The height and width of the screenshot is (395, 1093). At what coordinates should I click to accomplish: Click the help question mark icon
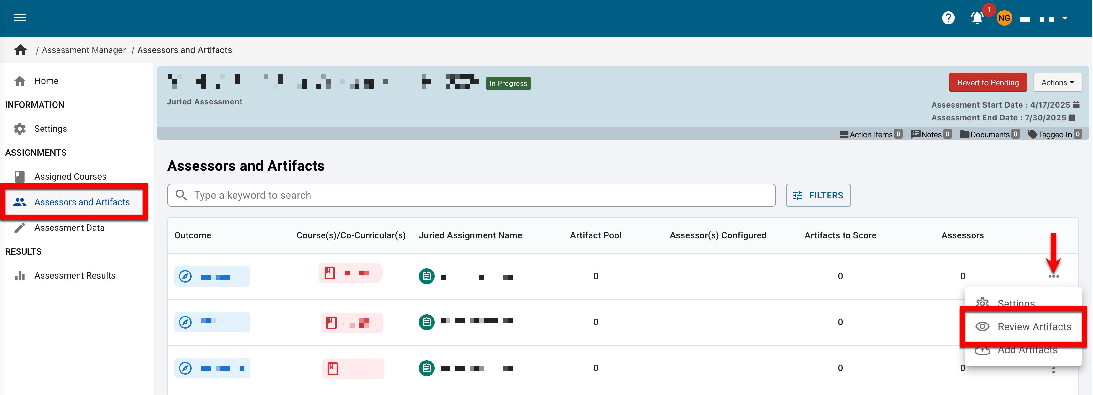tap(948, 18)
